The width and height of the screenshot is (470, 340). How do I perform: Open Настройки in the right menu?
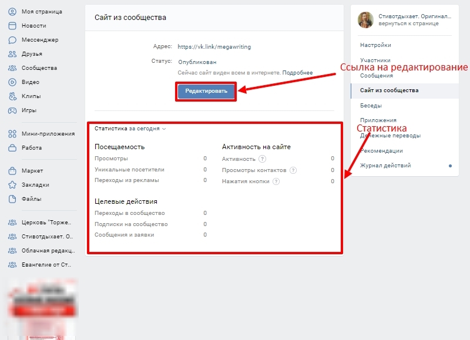[x=375, y=45]
